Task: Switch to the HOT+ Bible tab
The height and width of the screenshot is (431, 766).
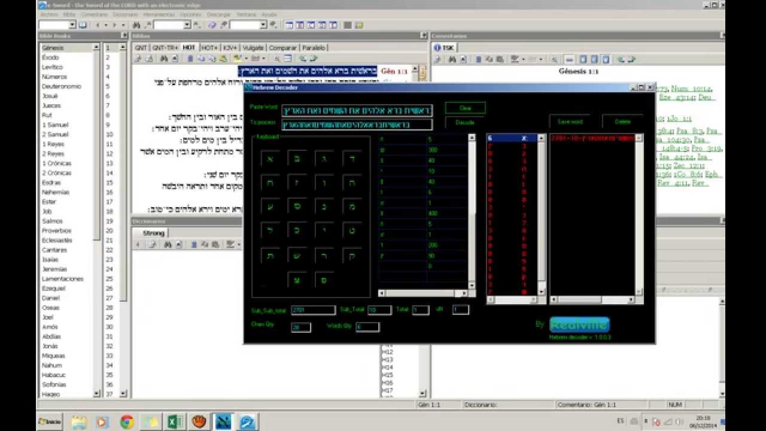Action: click(209, 47)
